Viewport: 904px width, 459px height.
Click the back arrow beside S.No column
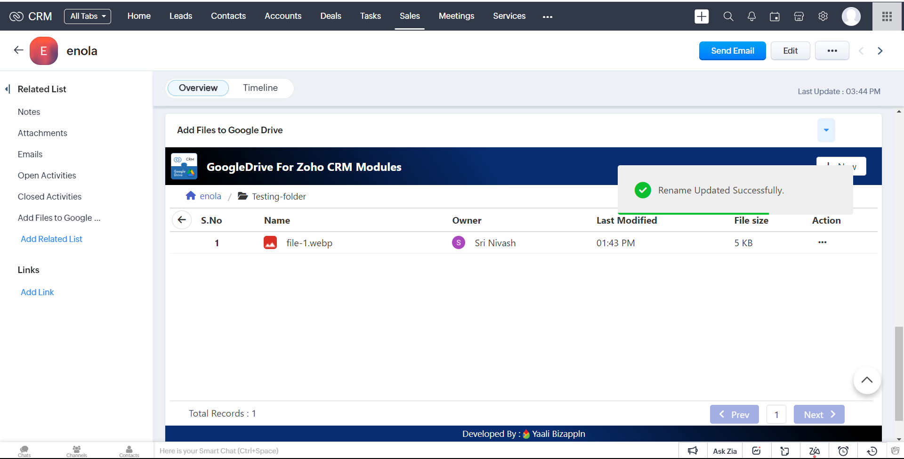(182, 220)
